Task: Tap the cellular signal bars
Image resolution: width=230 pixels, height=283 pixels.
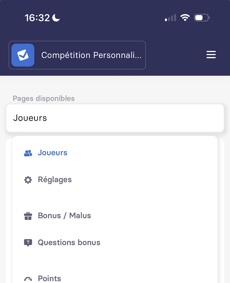Action: 171,18
